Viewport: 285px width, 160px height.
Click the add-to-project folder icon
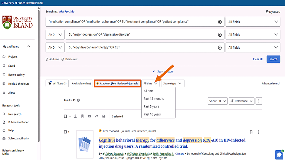tap(90, 116)
